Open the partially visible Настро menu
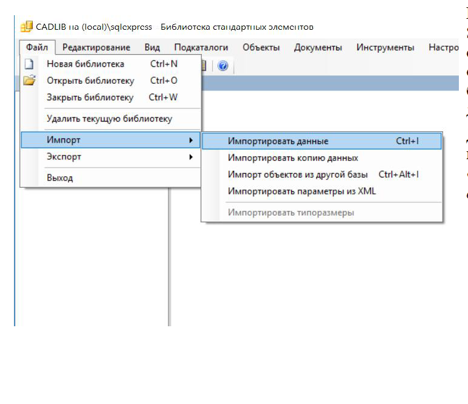 [444, 47]
